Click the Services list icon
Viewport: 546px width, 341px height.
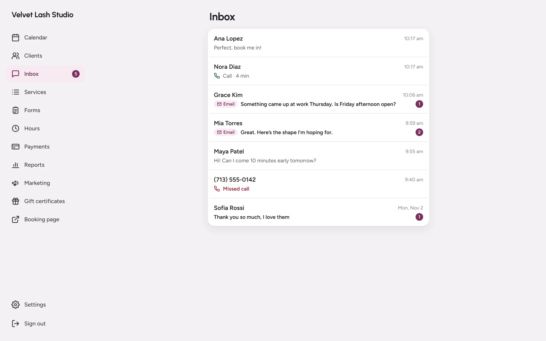[16, 92]
